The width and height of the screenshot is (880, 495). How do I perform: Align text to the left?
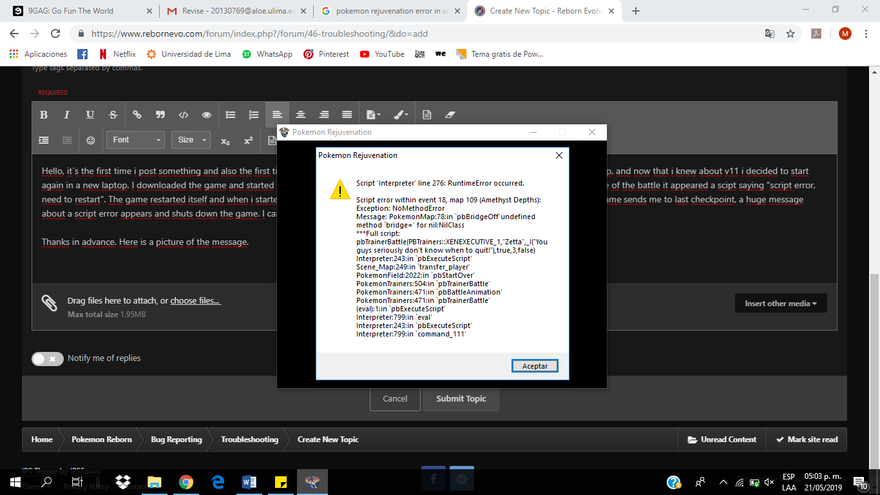click(277, 115)
